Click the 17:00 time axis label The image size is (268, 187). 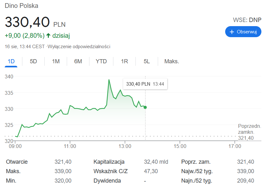[x=235, y=146]
